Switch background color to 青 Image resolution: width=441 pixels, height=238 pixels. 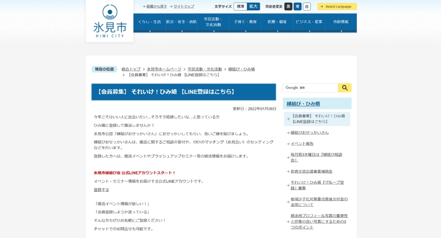tap(298, 7)
